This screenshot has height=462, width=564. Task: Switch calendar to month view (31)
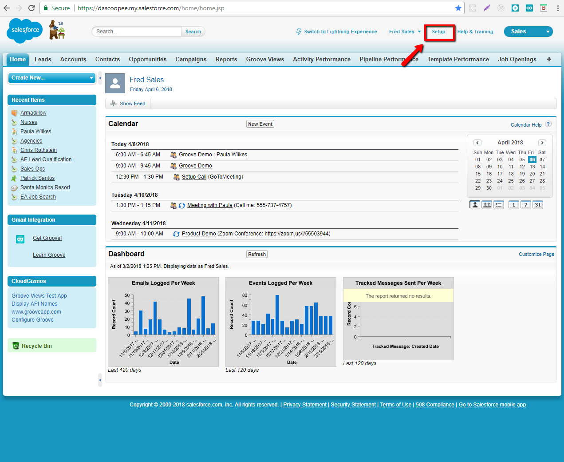[x=538, y=204]
